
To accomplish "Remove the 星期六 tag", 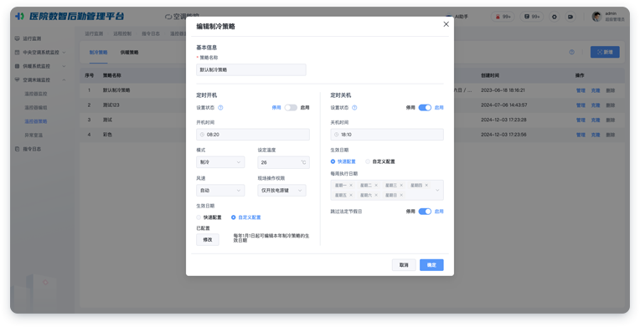I will point(376,195).
